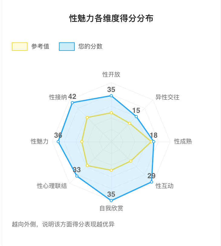Click the yellow 参考值 legend swatch

pos(20,46)
